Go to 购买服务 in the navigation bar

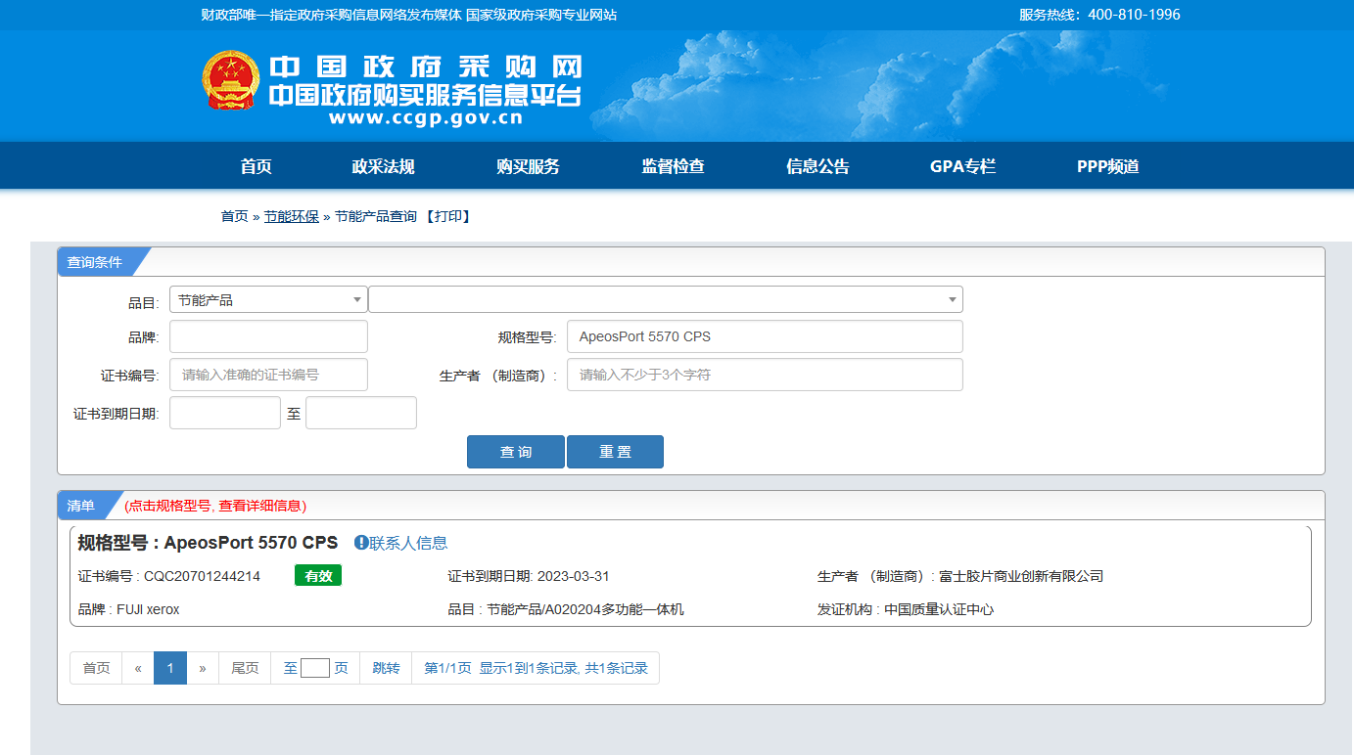pyautogui.click(x=528, y=166)
